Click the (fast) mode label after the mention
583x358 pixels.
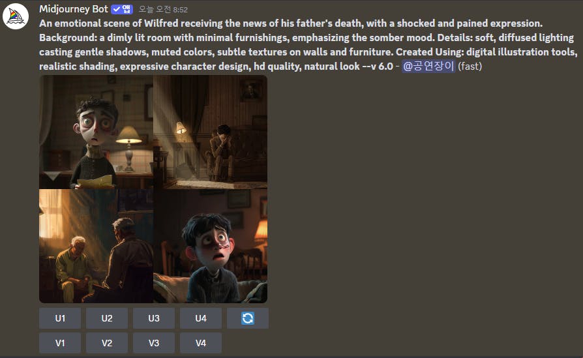click(470, 66)
